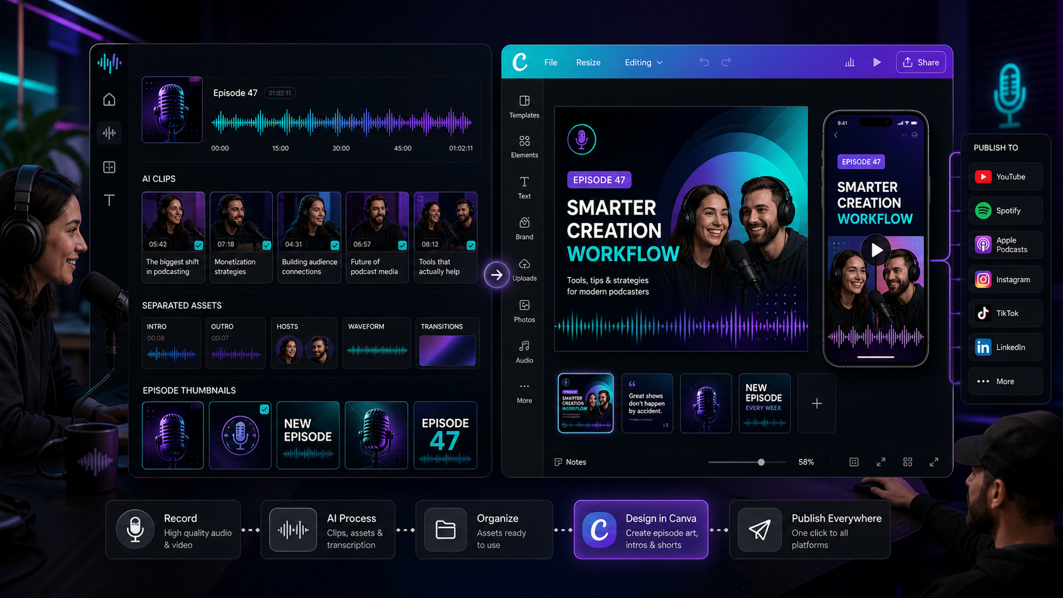
Task: Toggle checkbox on 'Future of podcast media' clip
Action: pyautogui.click(x=402, y=245)
